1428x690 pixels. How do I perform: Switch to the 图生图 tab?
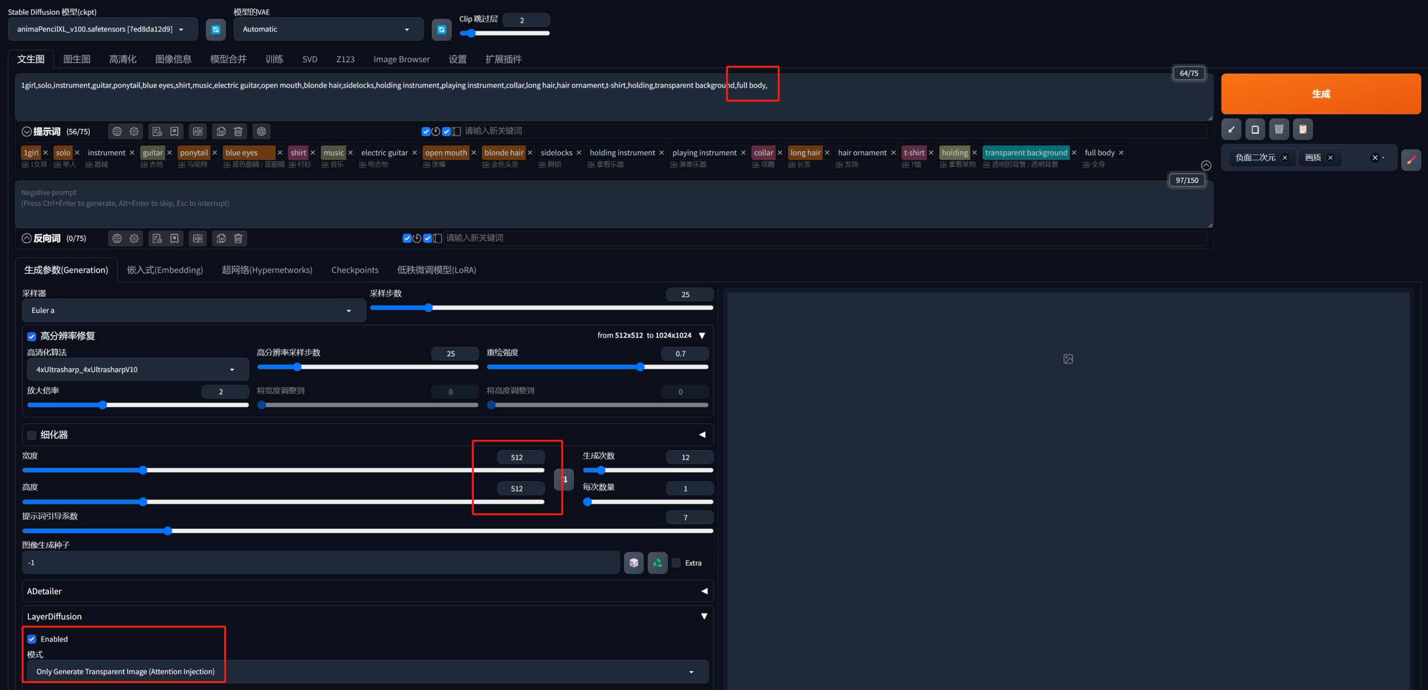pos(76,59)
